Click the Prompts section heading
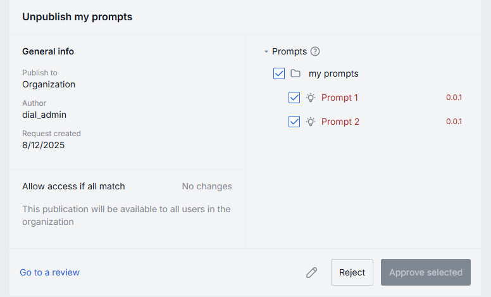Screen dimensions: 491x297 click(x=289, y=51)
